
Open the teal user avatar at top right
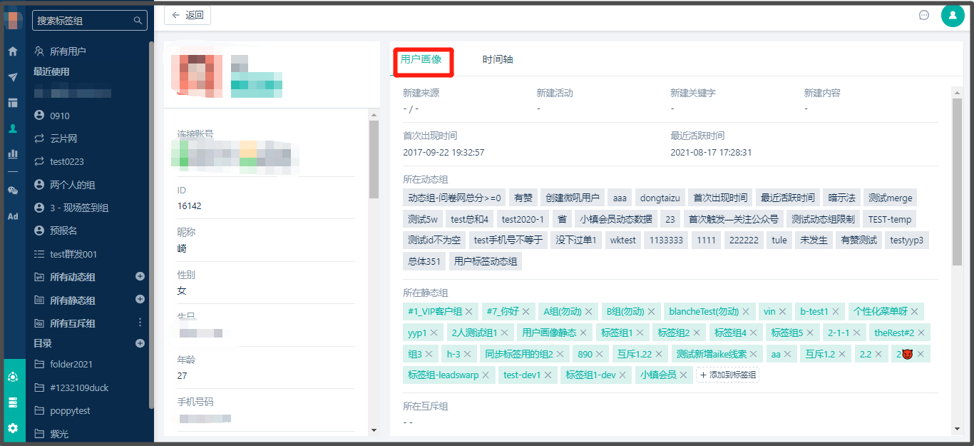click(x=953, y=15)
